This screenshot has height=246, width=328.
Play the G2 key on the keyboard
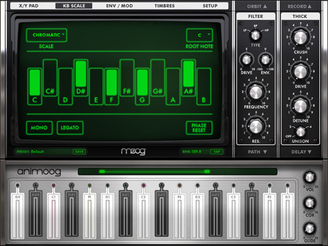tap(197, 215)
